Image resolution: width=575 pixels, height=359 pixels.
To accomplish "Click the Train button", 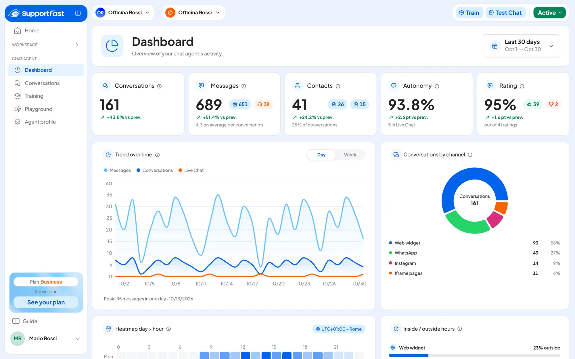I will point(469,13).
